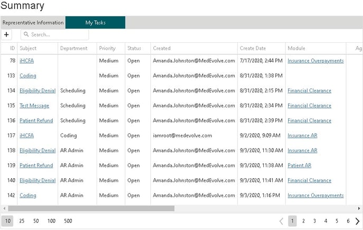The width and height of the screenshot is (363, 230).
Task: Sort table by Create Date column header
Action: tap(253, 48)
